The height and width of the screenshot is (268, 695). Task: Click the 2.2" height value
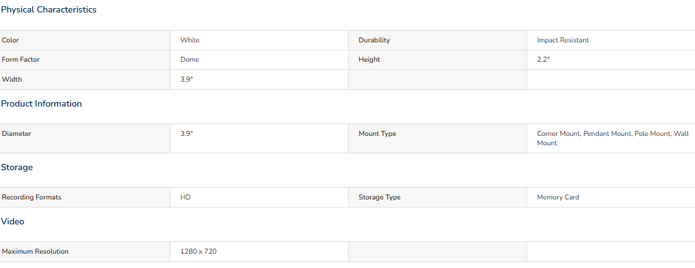click(x=543, y=60)
